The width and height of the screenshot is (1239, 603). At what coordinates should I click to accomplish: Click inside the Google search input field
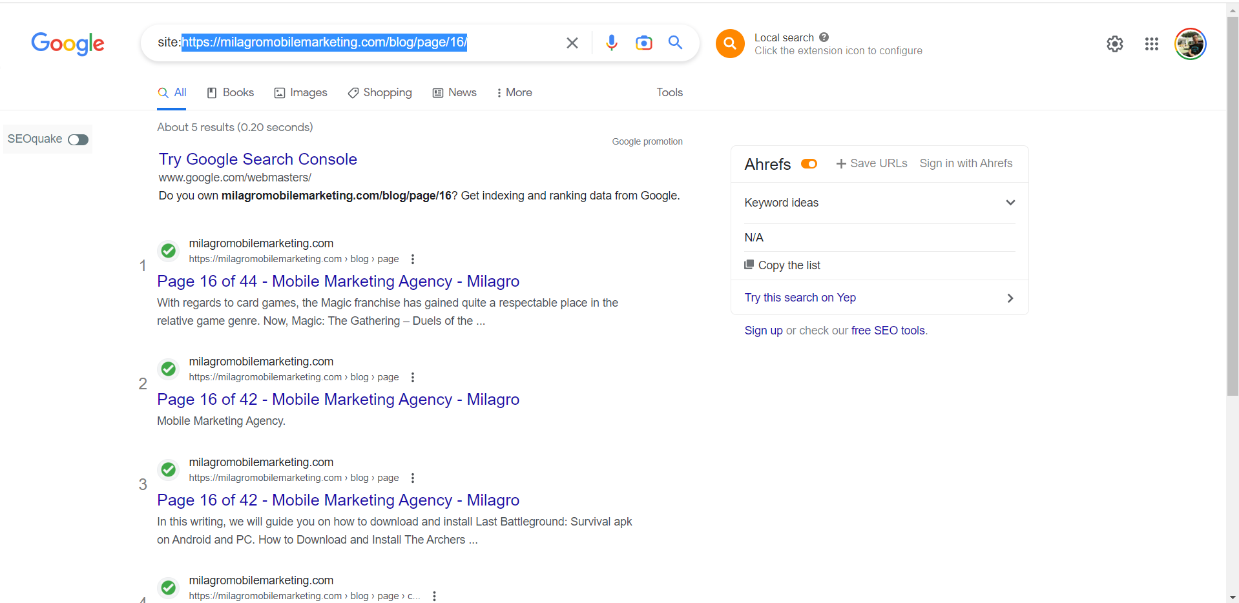tap(355, 43)
